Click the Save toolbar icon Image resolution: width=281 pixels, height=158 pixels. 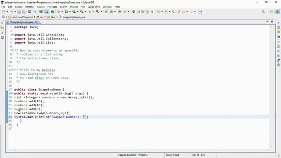tap(19, 12)
